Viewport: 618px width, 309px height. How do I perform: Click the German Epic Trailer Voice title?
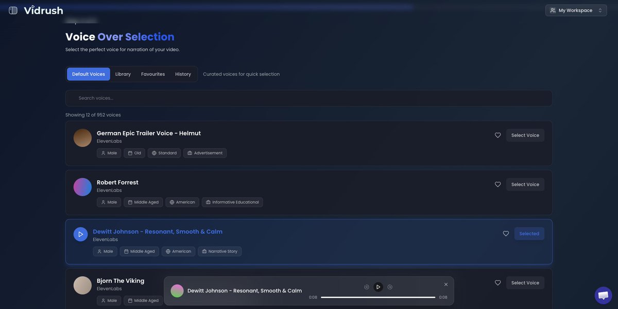tap(149, 133)
